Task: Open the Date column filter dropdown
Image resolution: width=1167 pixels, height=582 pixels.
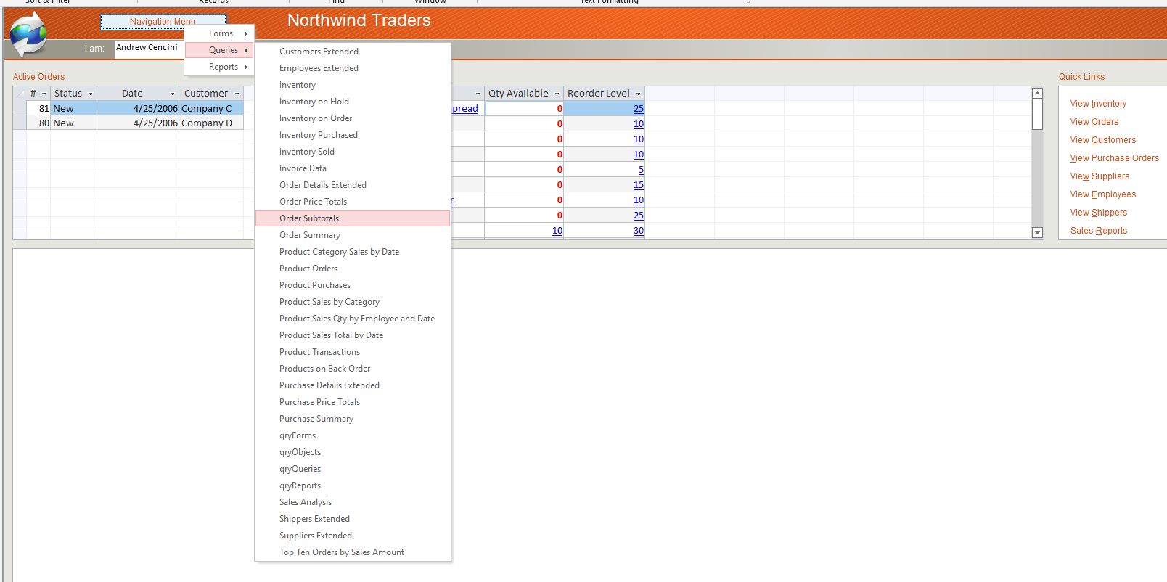Action: [x=172, y=94]
